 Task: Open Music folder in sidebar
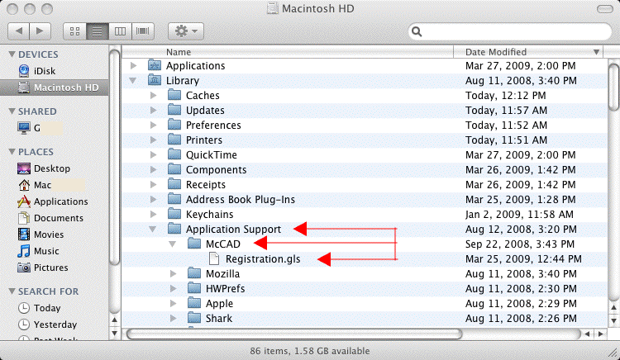[x=46, y=251]
